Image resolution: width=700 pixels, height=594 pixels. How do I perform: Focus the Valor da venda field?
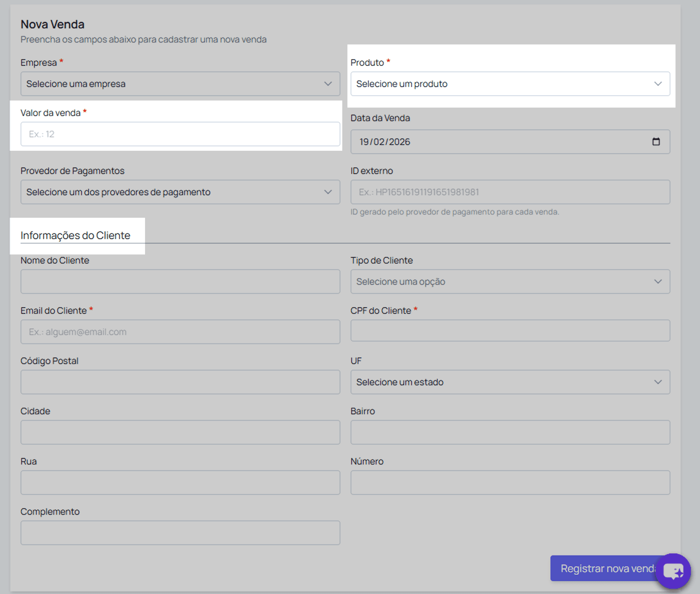pos(180,134)
